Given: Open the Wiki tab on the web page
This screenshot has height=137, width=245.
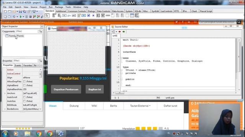Looking at the screenshot, I should [94, 106].
